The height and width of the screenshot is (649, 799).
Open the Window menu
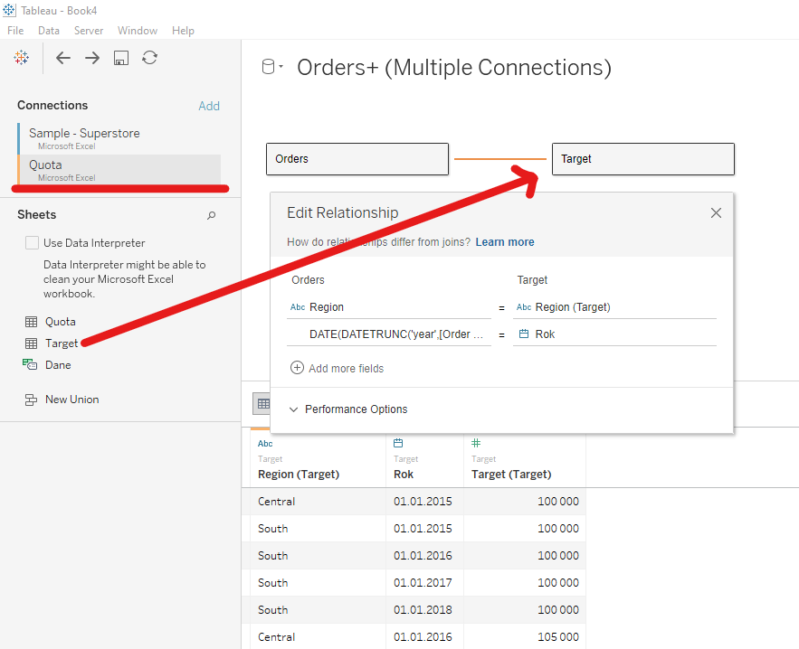point(138,30)
